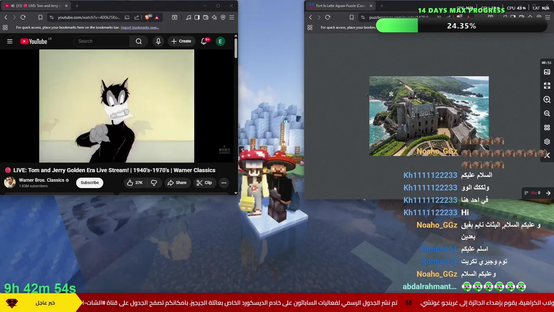The height and width of the screenshot is (312, 554).
Task: Open Brave VPN shield icon
Action: tap(223, 17)
